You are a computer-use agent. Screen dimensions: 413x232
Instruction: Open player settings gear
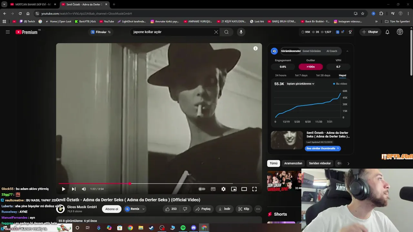pyautogui.click(x=223, y=189)
